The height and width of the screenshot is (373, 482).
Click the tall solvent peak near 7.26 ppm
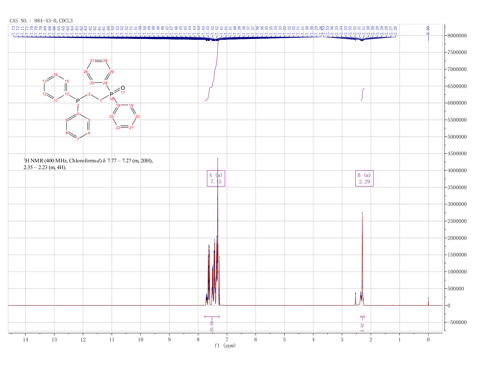(218, 231)
